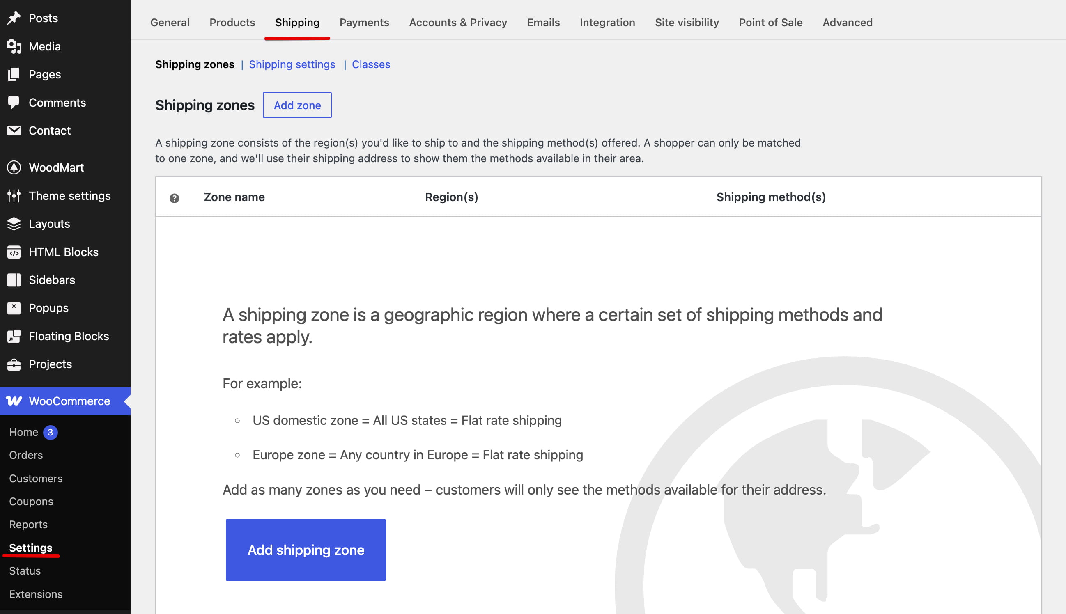
Task: Click the Comments speech bubble icon
Action: tap(14, 103)
